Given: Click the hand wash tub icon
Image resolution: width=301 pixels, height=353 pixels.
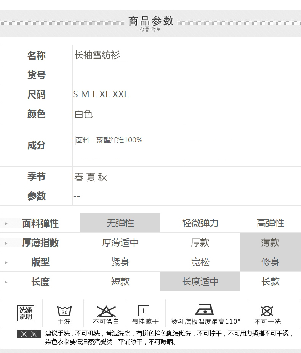Looking at the screenshot, I should tap(64, 311).
